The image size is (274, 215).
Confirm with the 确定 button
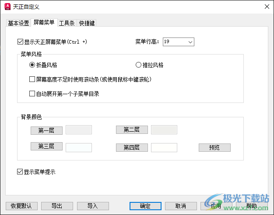[x=145, y=206]
